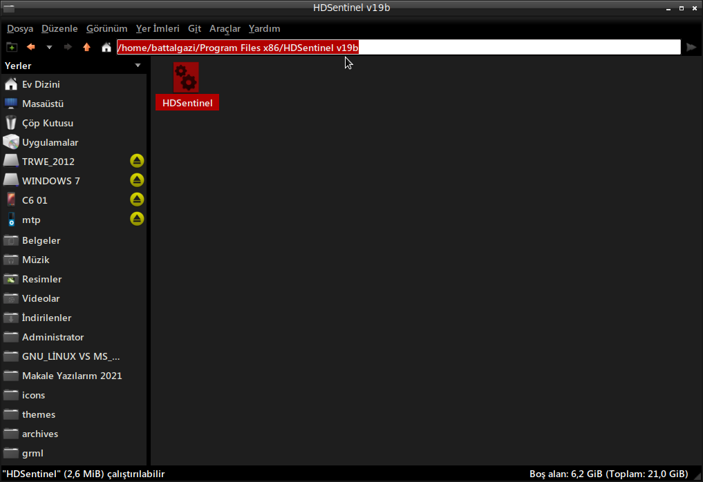Open the Belgeler folder
The height and width of the screenshot is (482, 703).
click(73, 240)
